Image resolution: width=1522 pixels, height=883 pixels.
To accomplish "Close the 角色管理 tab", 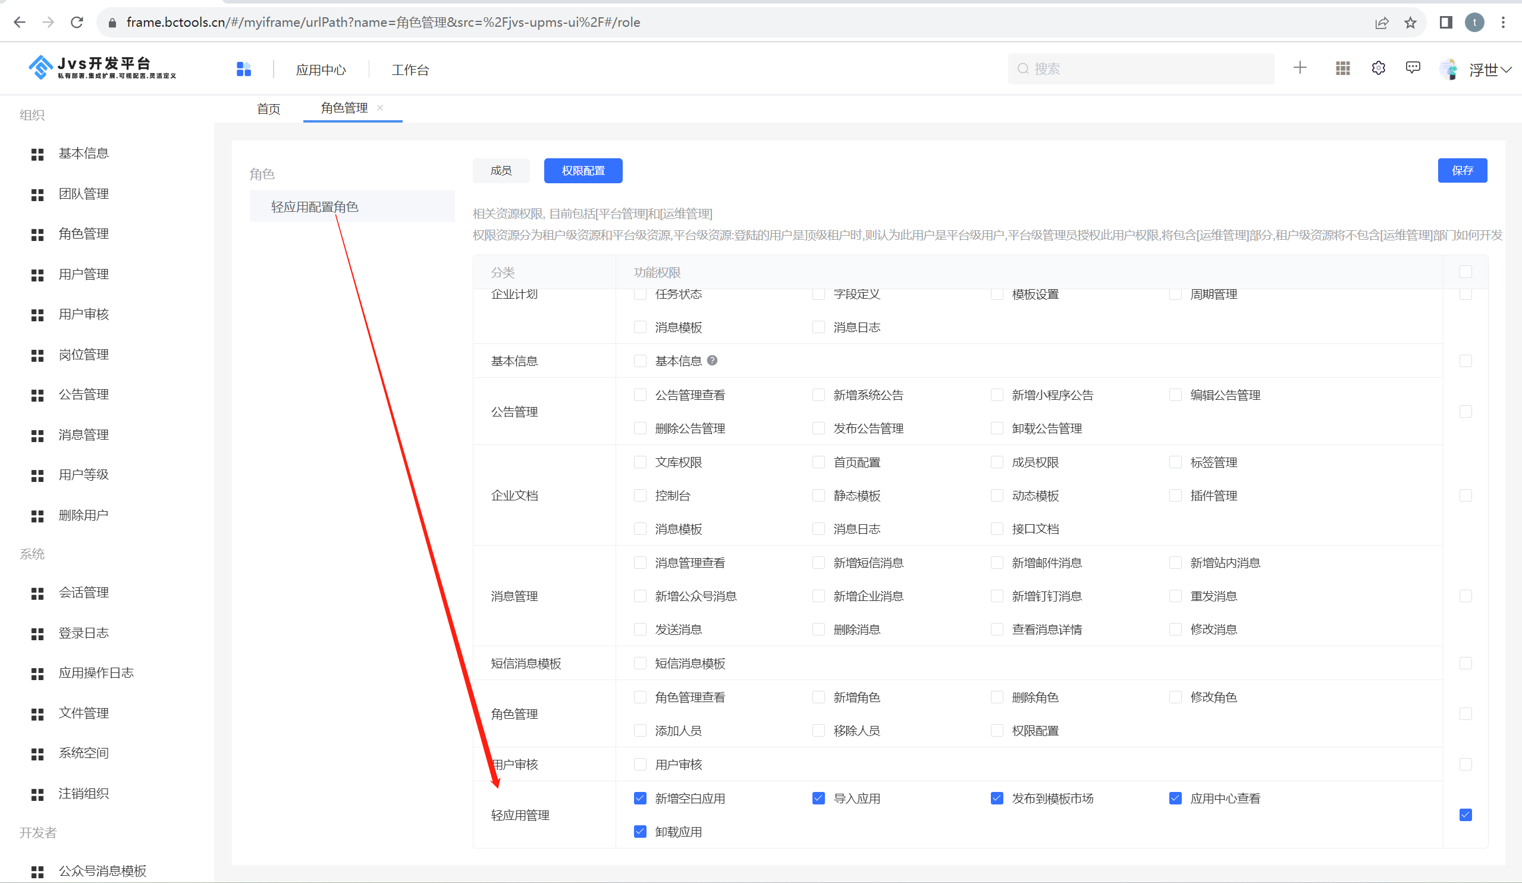I will coord(380,108).
